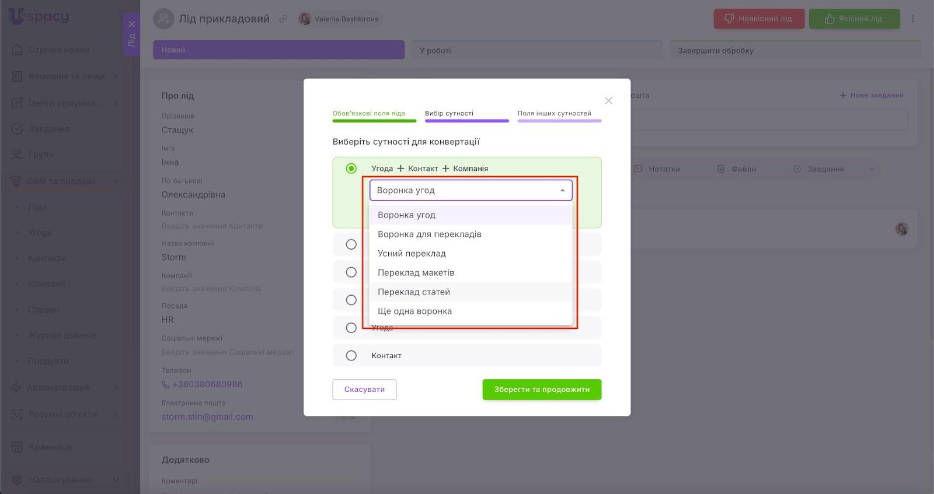The image size is (934, 494).
Task: Choose Ще одна воронка funnel option
Action: coord(471,311)
